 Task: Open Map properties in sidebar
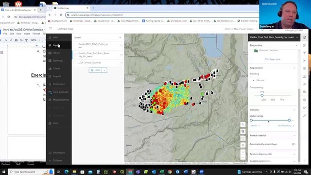point(59,100)
